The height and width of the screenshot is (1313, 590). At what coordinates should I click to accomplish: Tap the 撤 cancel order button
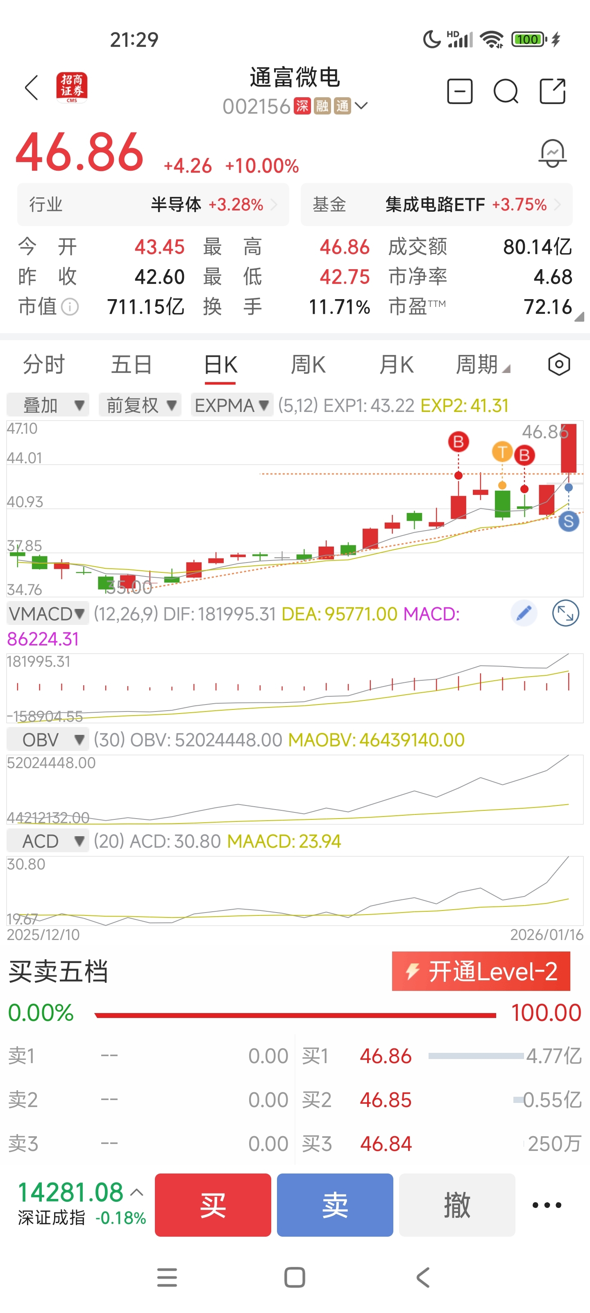pos(457,1205)
